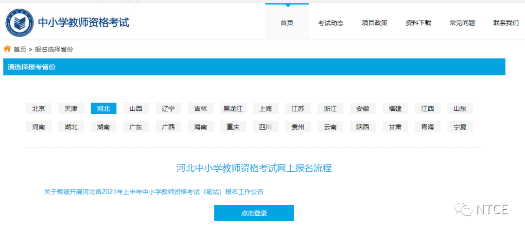Select province 重庆
Viewport: 525px width, 231px height.
point(233,126)
